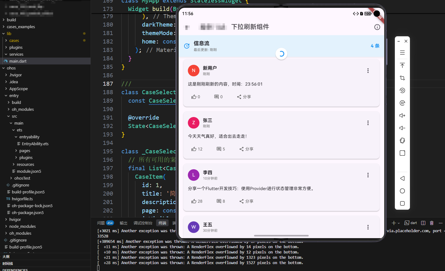Like the 李四 post with 28 likes
The height and width of the screenshot is (271, 445).
pos(197,201)
